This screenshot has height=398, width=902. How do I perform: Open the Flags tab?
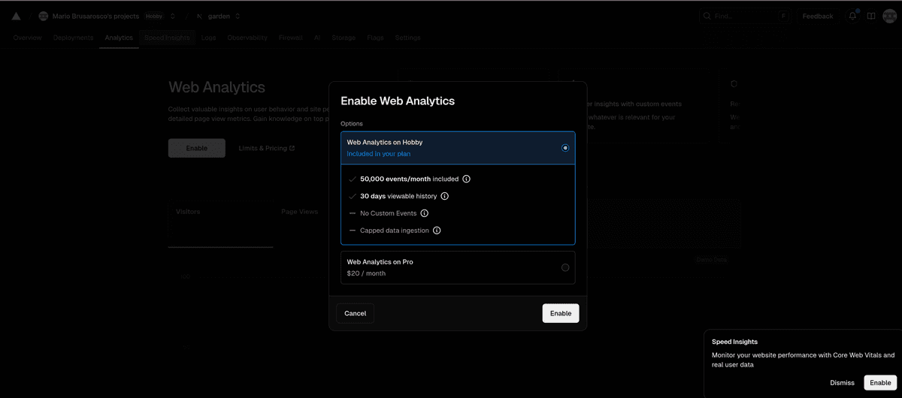376,38
